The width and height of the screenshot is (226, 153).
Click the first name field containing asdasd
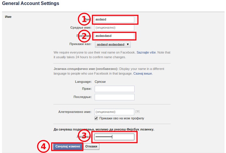114,20
